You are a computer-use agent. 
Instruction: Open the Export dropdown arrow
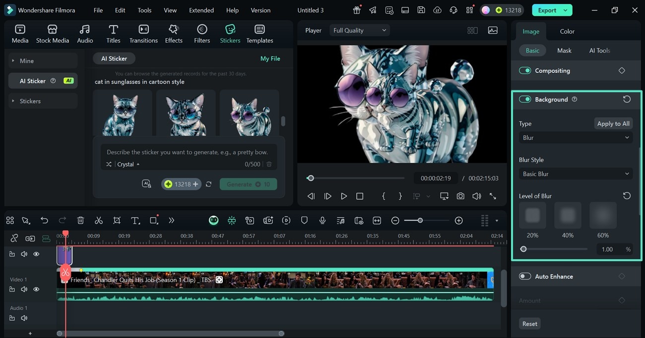[565, 10]
